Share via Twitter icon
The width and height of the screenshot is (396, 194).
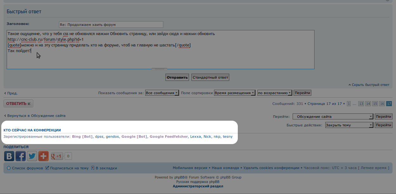32,156
